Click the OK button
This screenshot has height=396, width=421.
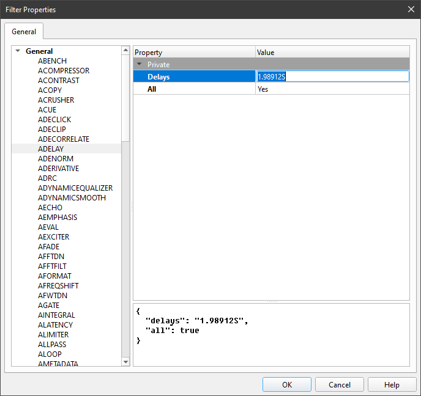click(x=287, y=384)
